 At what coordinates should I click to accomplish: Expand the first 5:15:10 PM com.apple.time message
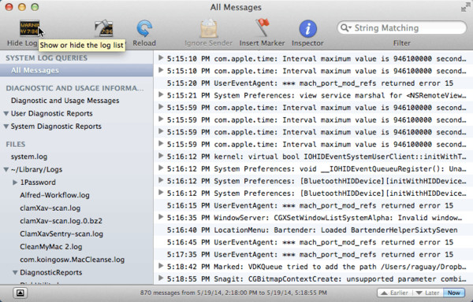click(161, 57)
